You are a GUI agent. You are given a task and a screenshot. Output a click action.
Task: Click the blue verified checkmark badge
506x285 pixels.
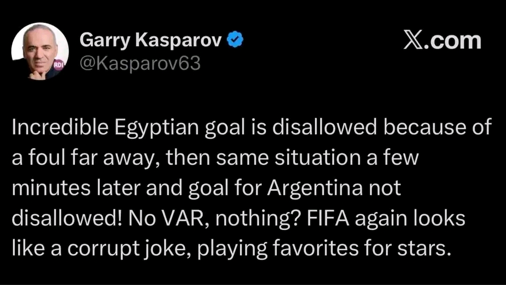pyautogui.click(x=236, y=40)
